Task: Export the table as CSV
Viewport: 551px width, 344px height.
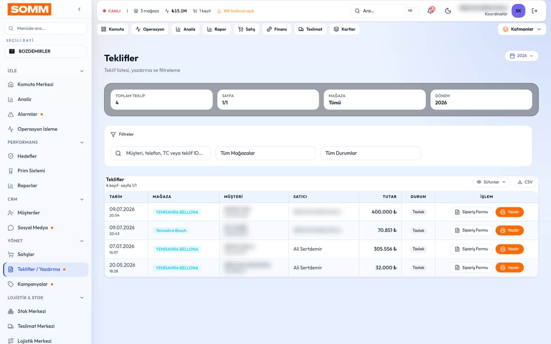Action: click(x=525, y=182)
